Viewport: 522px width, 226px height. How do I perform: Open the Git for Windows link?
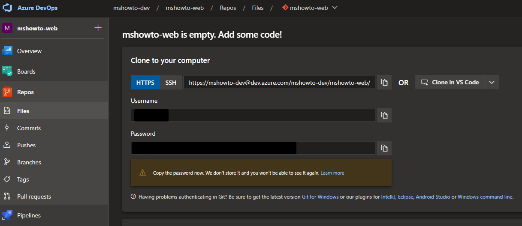click(x=320, y=197)
